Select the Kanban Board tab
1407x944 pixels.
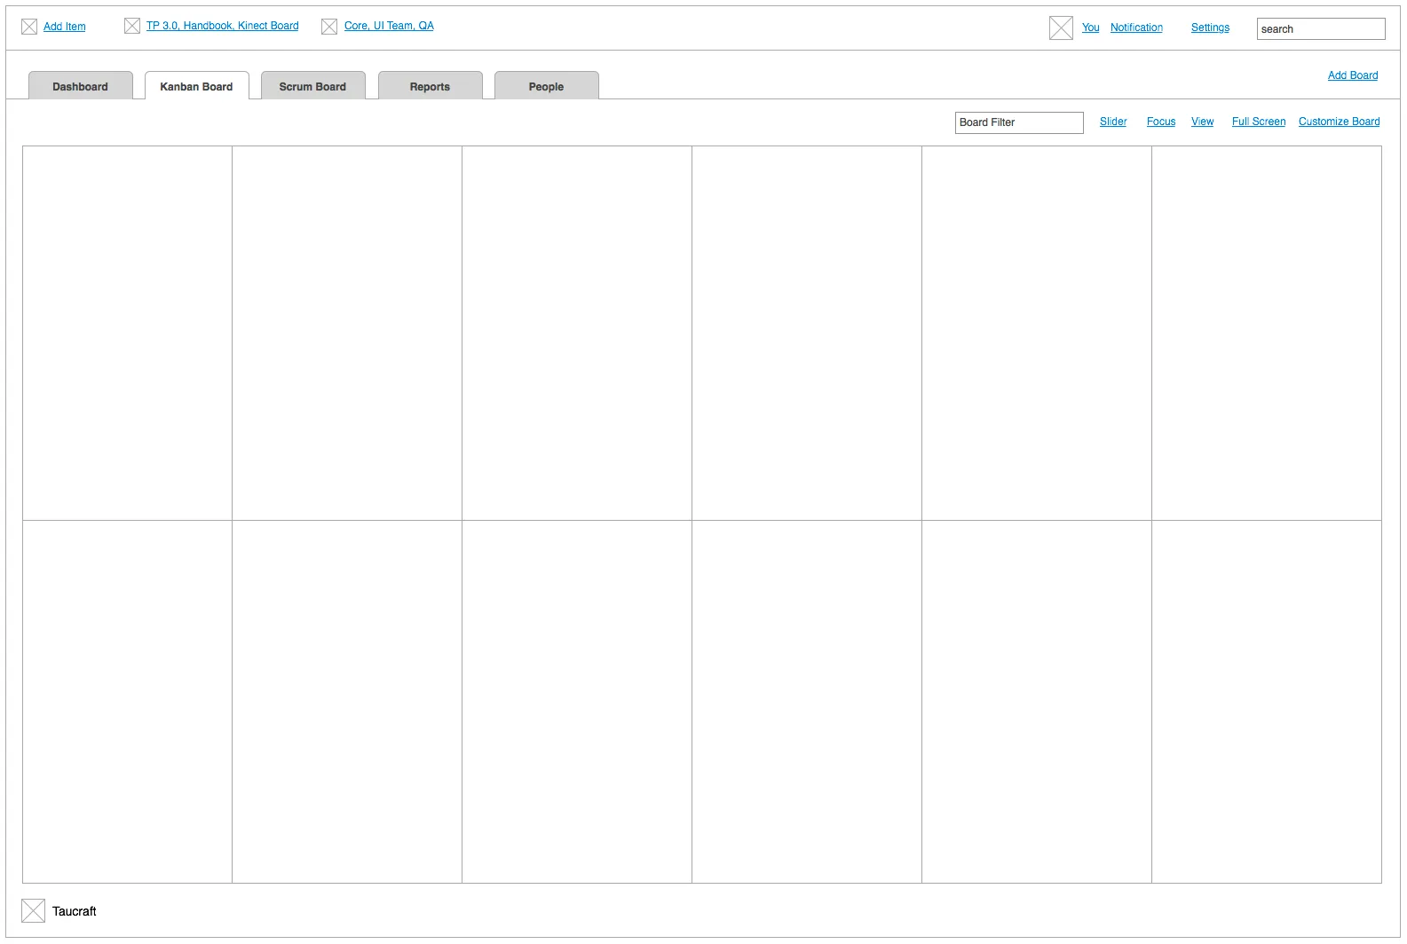click(x=197, y=86)
